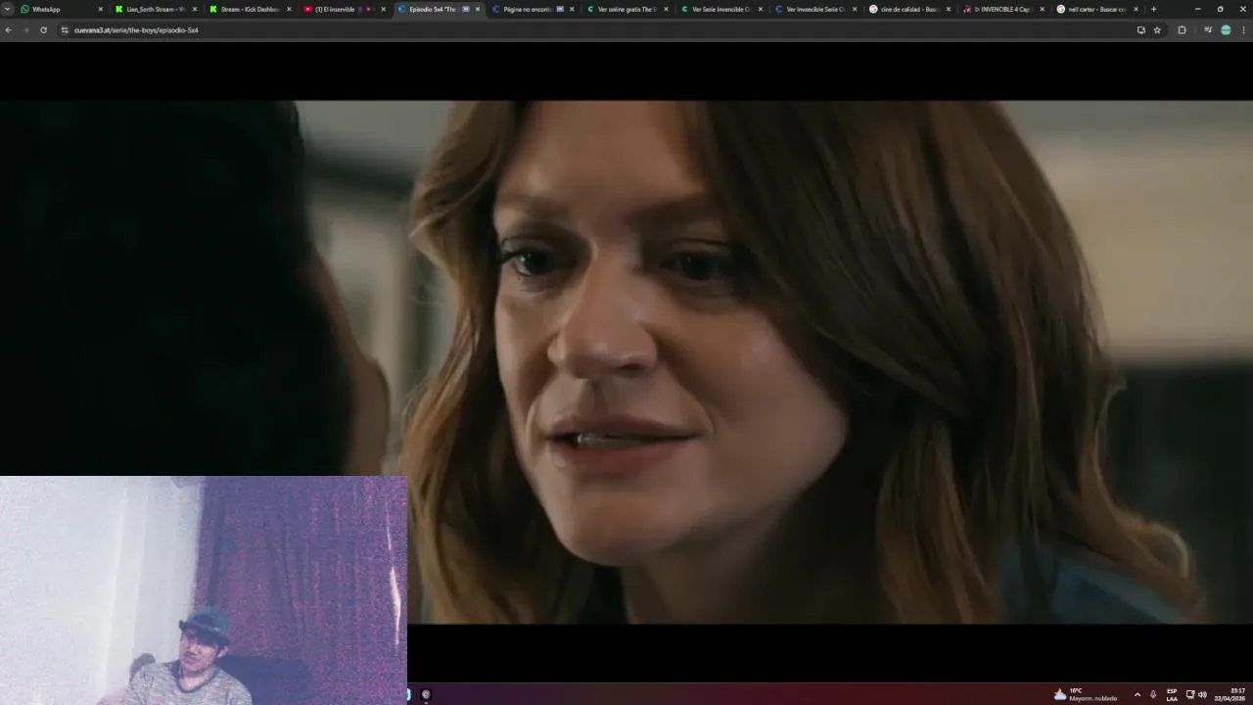This screenshot has height=705, width=1253.
Task: Close the WhatsApp tab
Action: point(100,9)
